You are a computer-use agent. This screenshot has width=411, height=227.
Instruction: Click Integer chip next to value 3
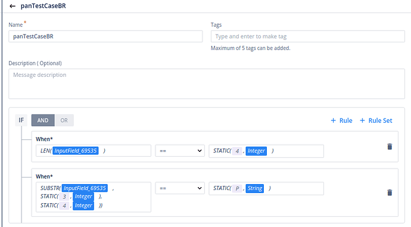tap(83, 197)
